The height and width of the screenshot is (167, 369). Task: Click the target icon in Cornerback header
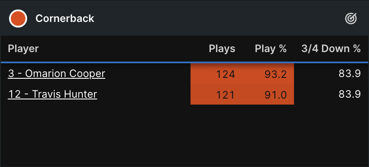[351, 19]
